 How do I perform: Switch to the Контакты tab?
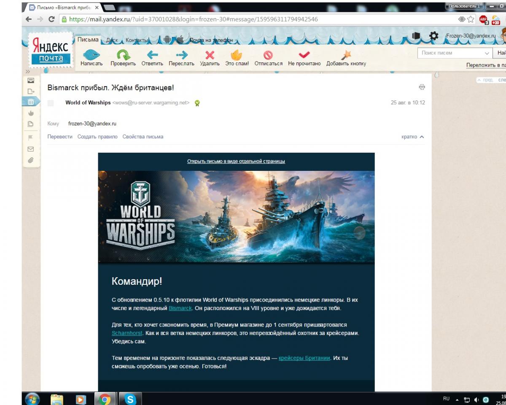point(136,40)
